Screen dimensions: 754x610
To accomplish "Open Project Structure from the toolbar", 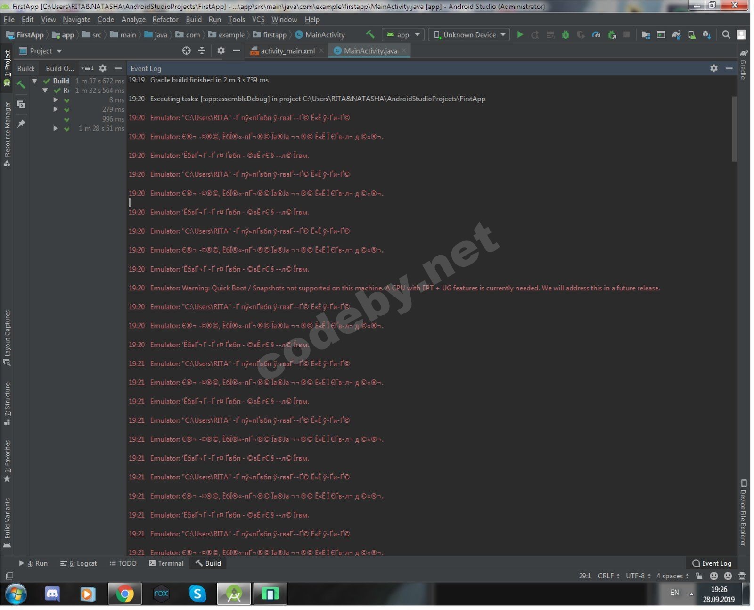I will (646, 34).
